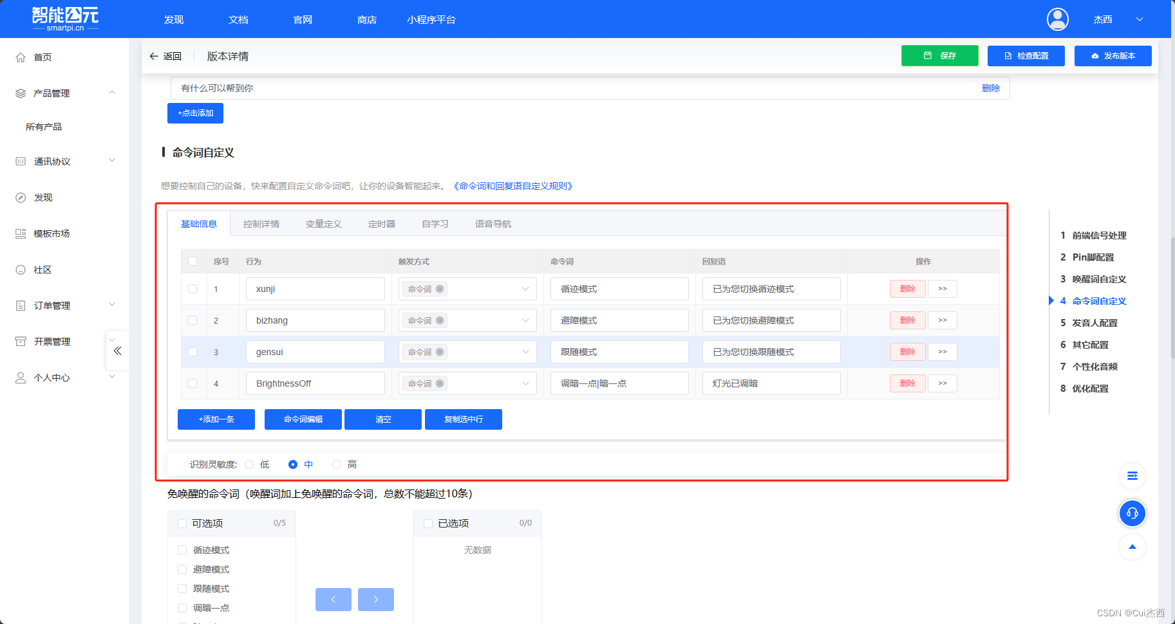Click the transfer right arrow button
This screenshot has height=624, width=1175.
tap(376, 600)
